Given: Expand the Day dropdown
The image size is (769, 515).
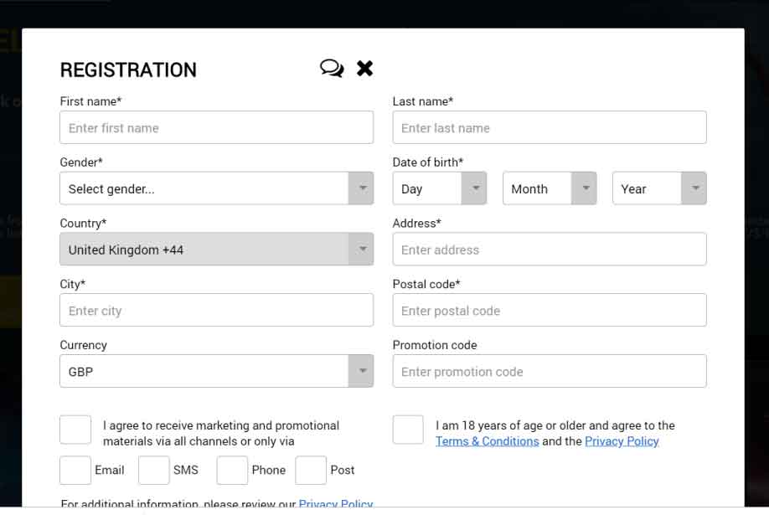Looking at the screenshot, I should pyautogui.click(x=439, y=188).
